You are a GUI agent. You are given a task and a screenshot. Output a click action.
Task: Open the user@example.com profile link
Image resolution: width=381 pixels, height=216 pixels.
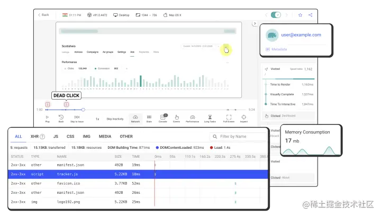pyautogui.click(x=301, y=35)
